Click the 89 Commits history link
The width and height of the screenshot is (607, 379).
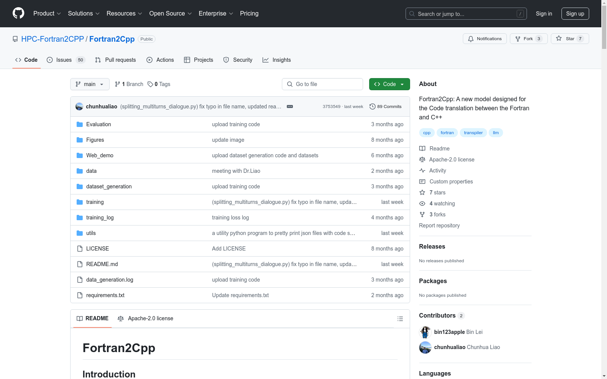tap(385, 106)
